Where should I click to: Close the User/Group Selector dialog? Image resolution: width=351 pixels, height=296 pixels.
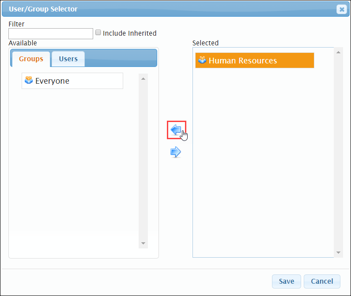(x=342, y=9)
